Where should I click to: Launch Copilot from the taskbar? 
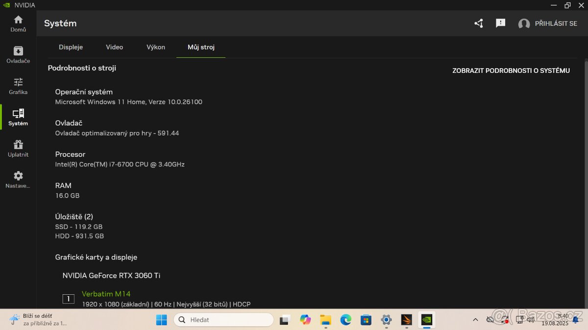[305, 319]
